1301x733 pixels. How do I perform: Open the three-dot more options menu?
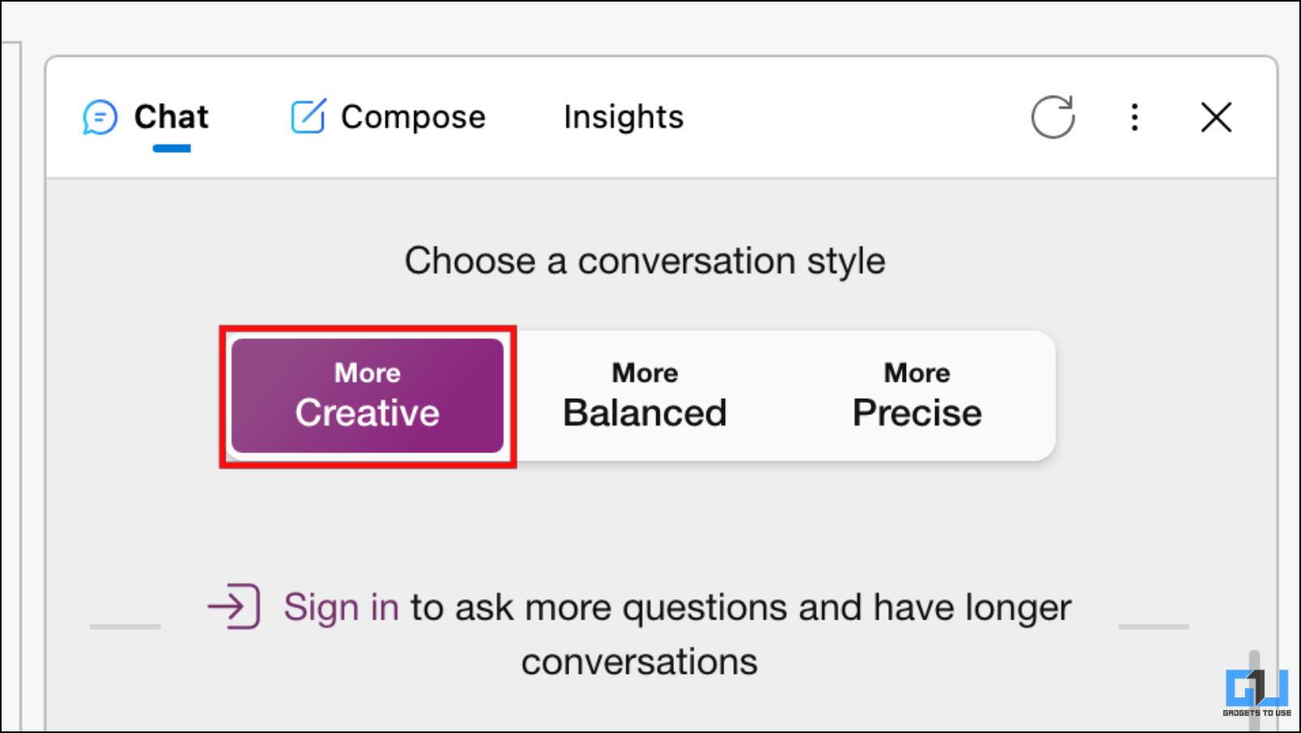1135,118
